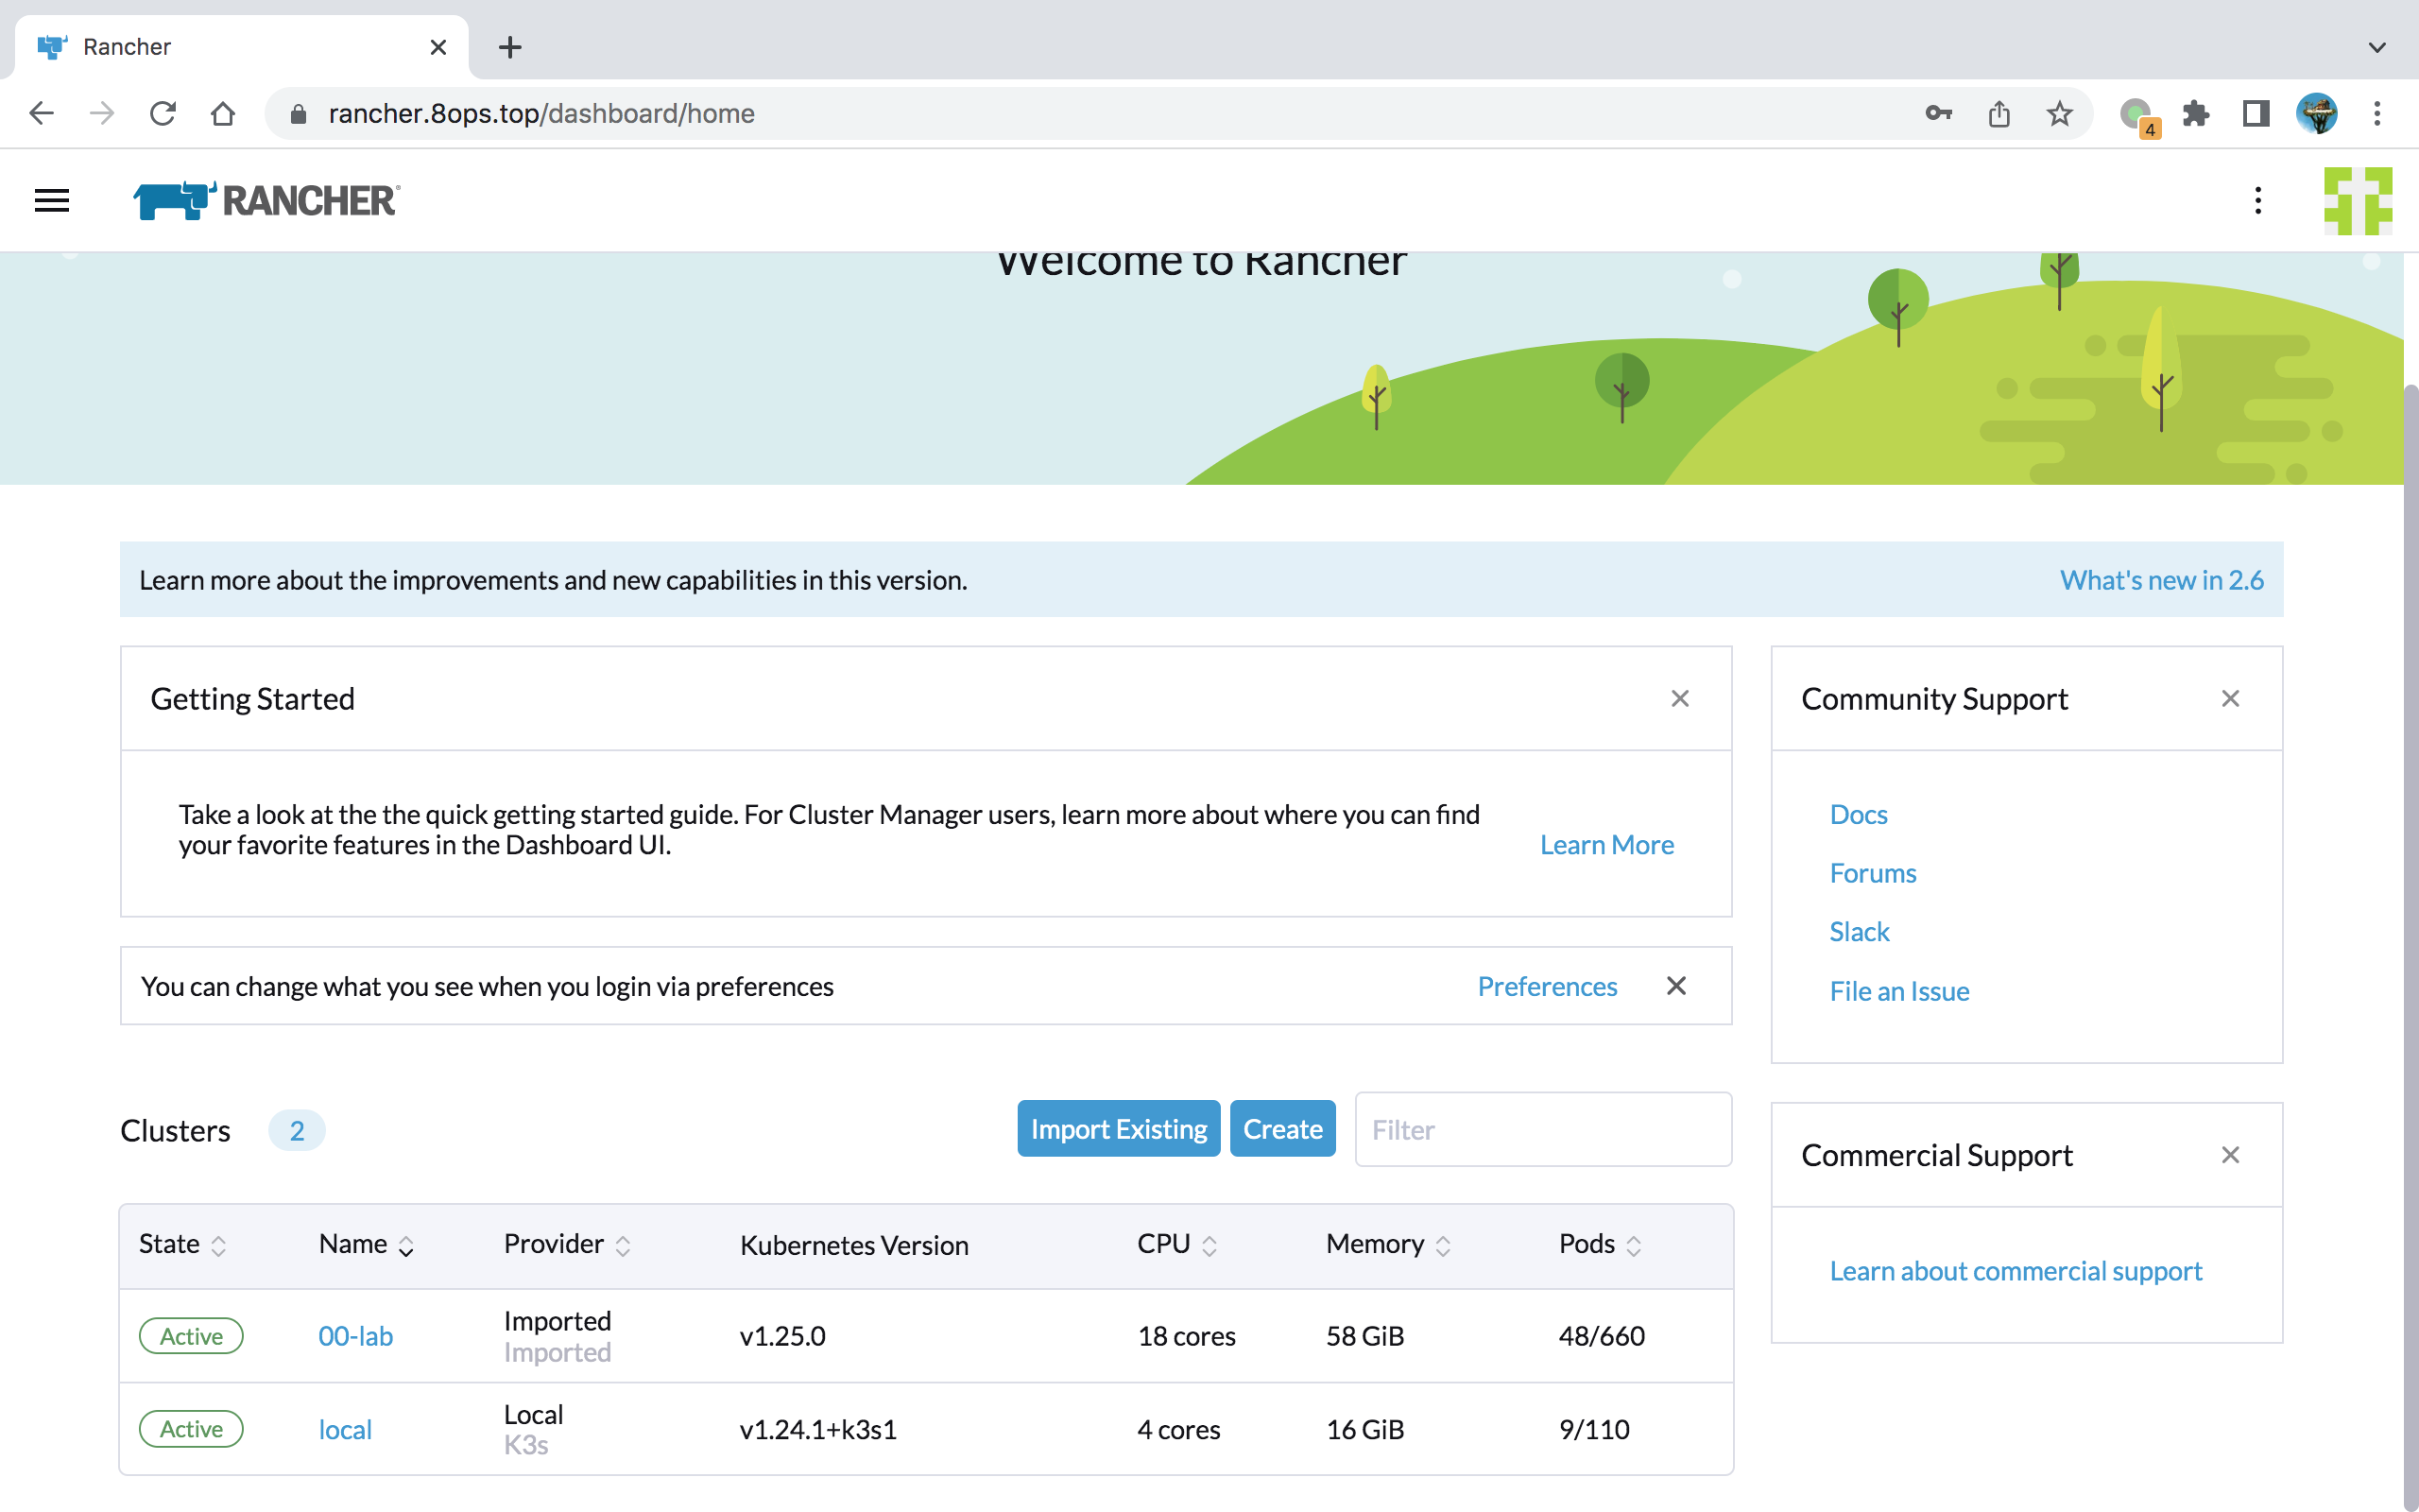Close the Community Support panel

(x=2230, y=698)
